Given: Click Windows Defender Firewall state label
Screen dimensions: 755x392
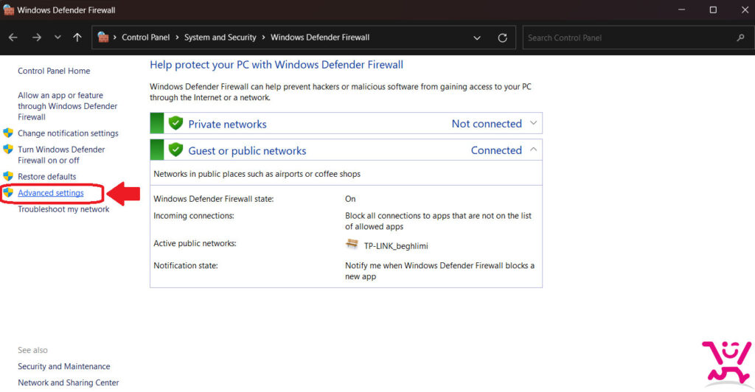Looking at the screenshot, I should [213, 199].
